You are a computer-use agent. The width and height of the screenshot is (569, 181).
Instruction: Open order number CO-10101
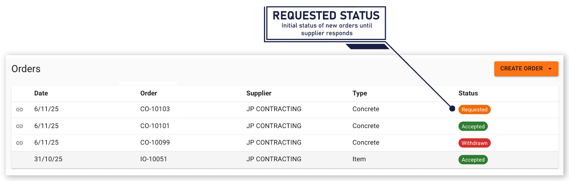[x=155, y=126]
